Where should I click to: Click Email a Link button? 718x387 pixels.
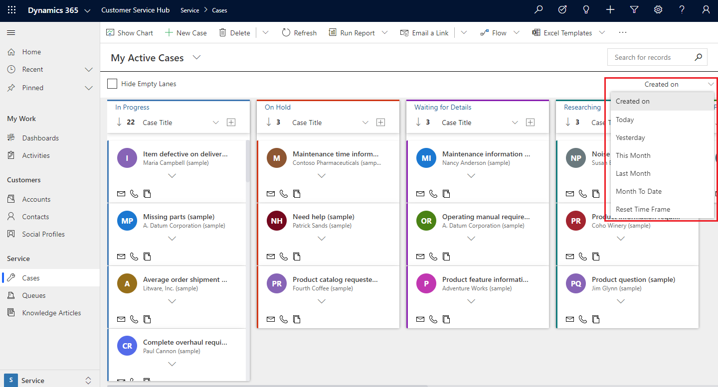[x=424, y=32]
